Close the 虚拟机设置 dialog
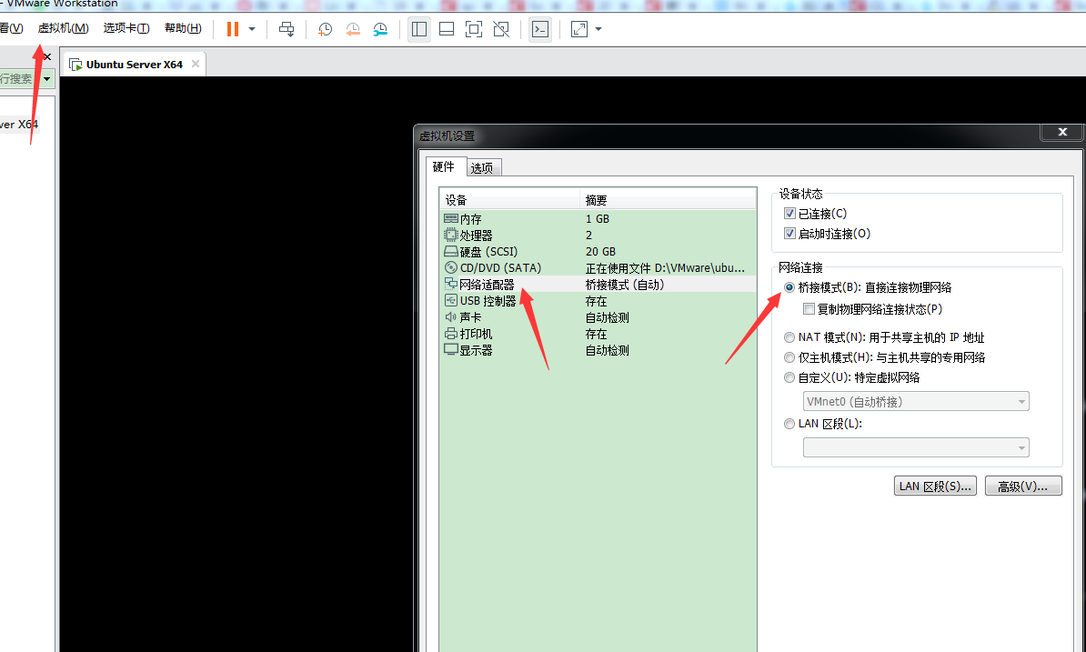 pos(1061,132)
